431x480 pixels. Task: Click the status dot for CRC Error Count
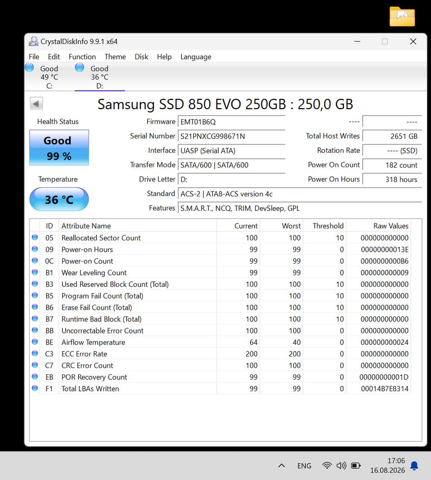coord(35,365)
